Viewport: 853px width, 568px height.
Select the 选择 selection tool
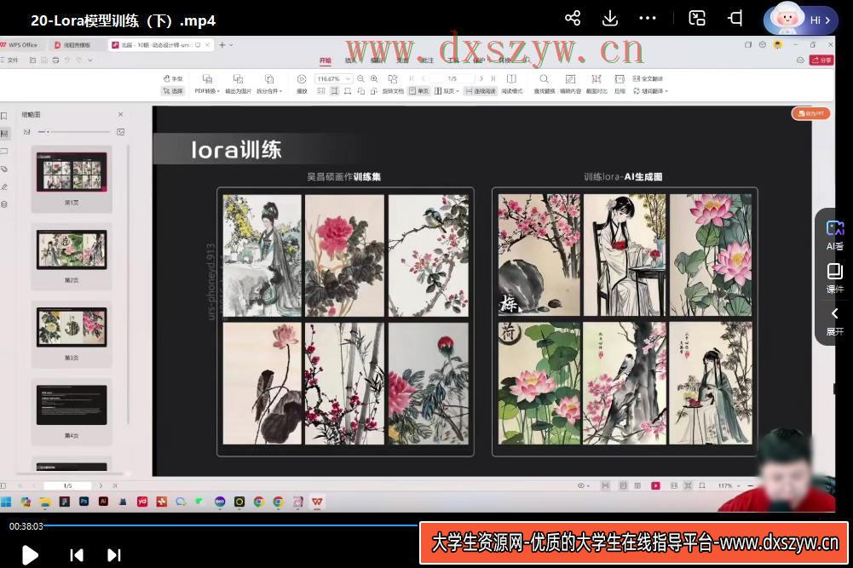click(x=173, y=91)
